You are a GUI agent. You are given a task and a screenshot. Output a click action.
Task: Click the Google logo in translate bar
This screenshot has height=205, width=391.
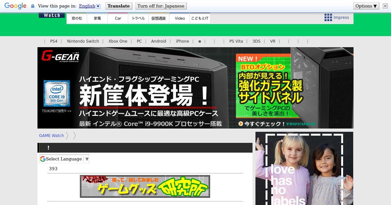click(x=15, y=6)
